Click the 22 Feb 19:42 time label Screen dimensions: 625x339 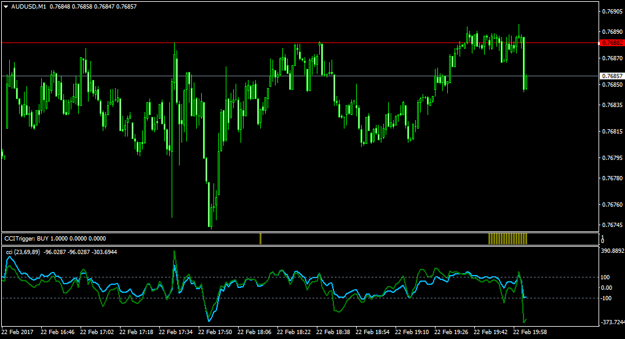click(x=491, y=332)
